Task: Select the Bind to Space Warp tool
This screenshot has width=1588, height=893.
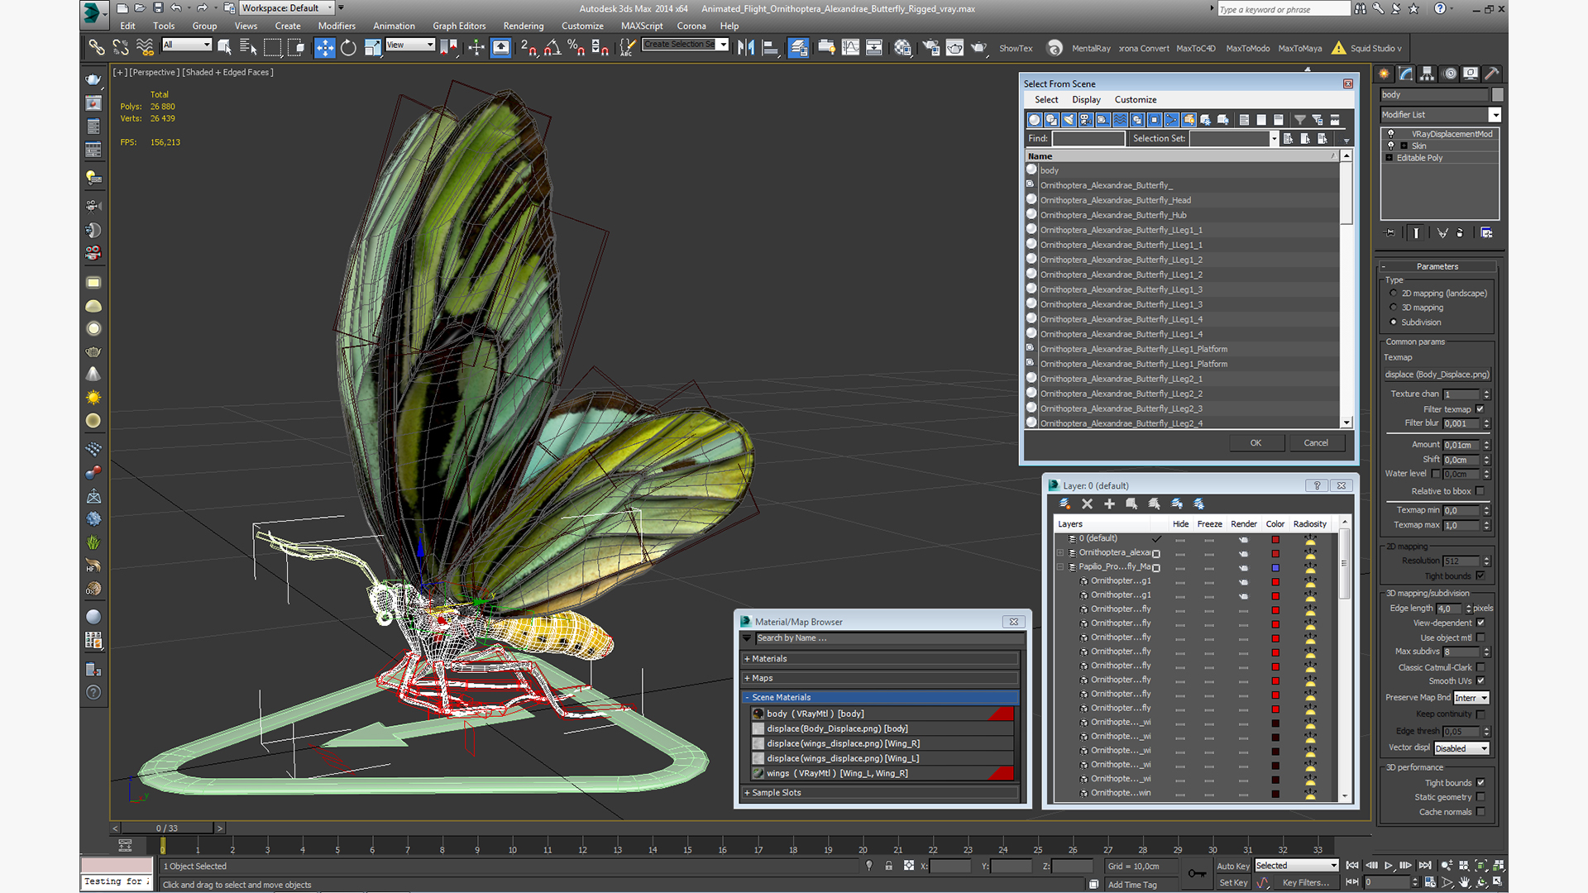Action: pyautogui.click(x=145, y=48)
